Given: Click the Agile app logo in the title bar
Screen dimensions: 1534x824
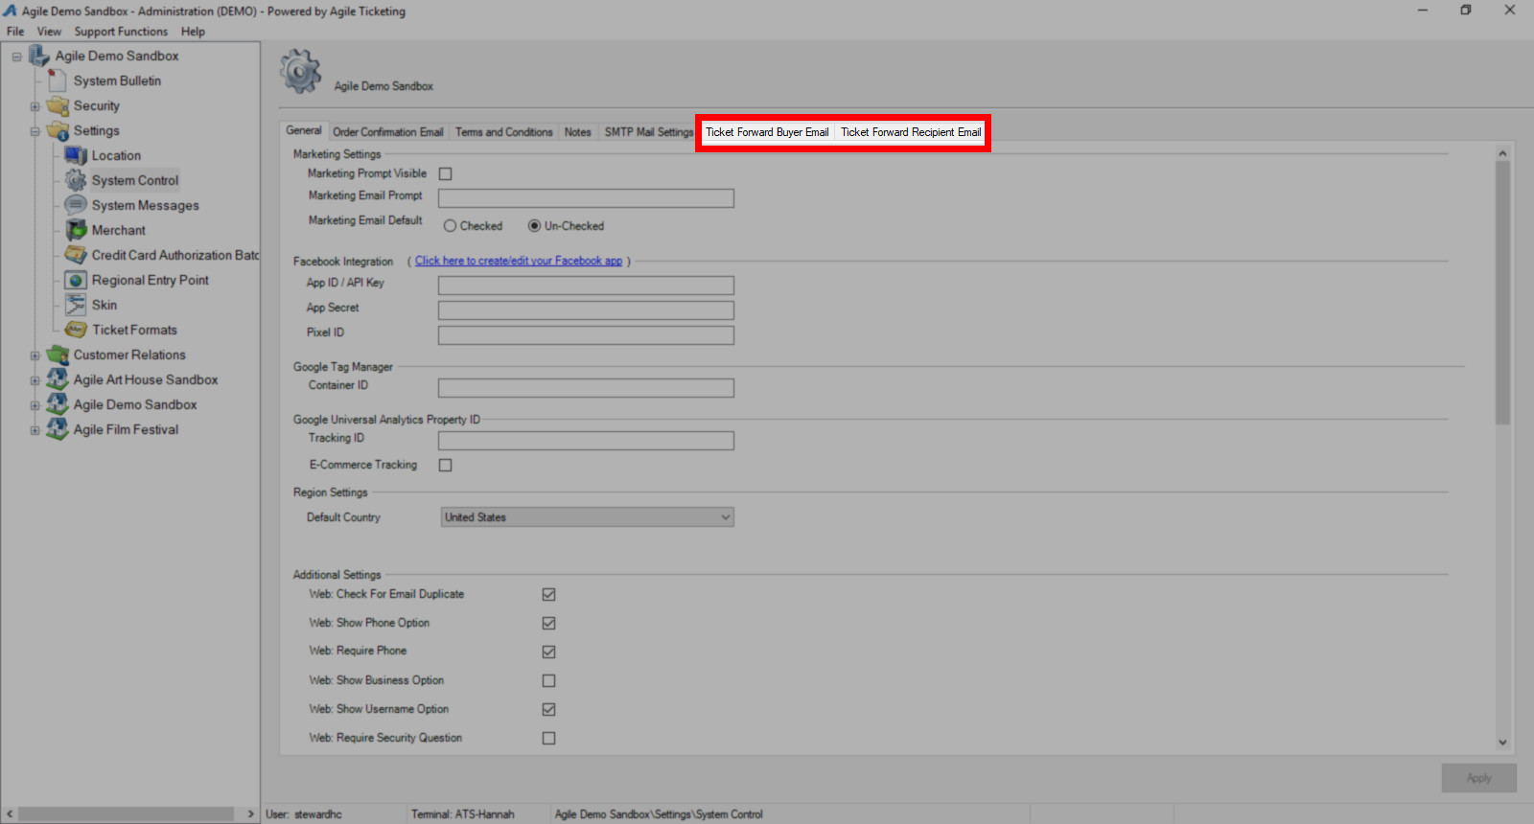Looking at the screenshot, I should (10, 11).
